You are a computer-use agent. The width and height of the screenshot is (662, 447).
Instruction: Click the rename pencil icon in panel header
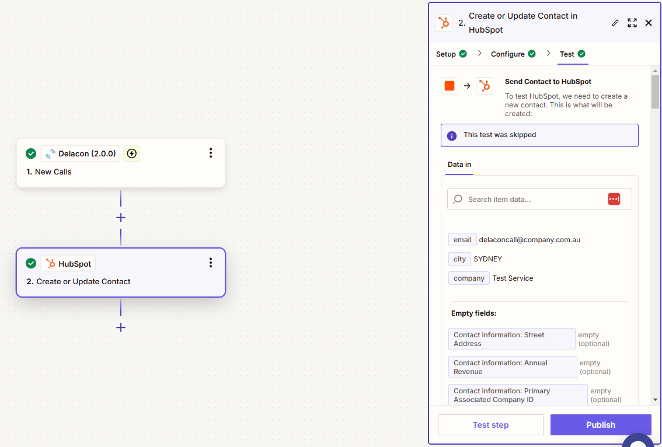point(615,23)
